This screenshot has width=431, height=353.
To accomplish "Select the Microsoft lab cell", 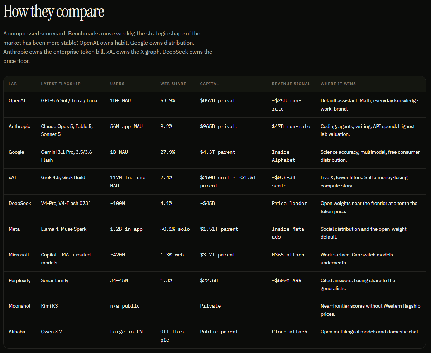I will click(19, 255).
